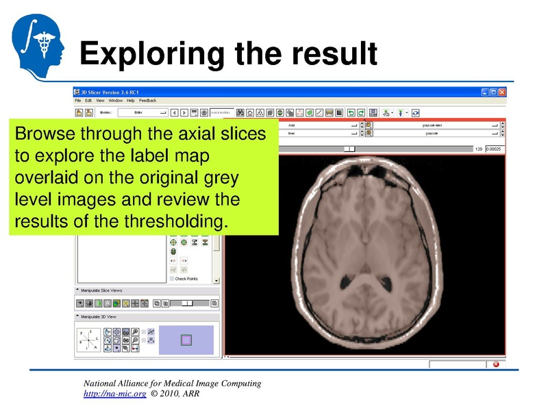This screenshot has height=411, width=548.
Task: Click the 0.00025 threshold value field
Action: tap(495, 147)
